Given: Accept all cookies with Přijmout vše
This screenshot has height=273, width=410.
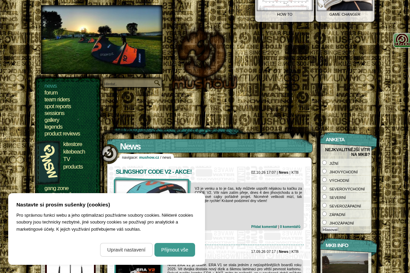Looking at the screenshot, I should [x=175, y=250].
